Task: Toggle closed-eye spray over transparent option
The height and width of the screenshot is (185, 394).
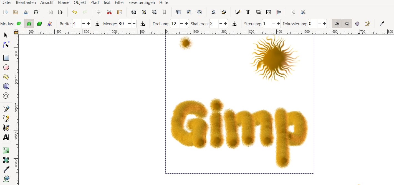Action: coord(347,24)
